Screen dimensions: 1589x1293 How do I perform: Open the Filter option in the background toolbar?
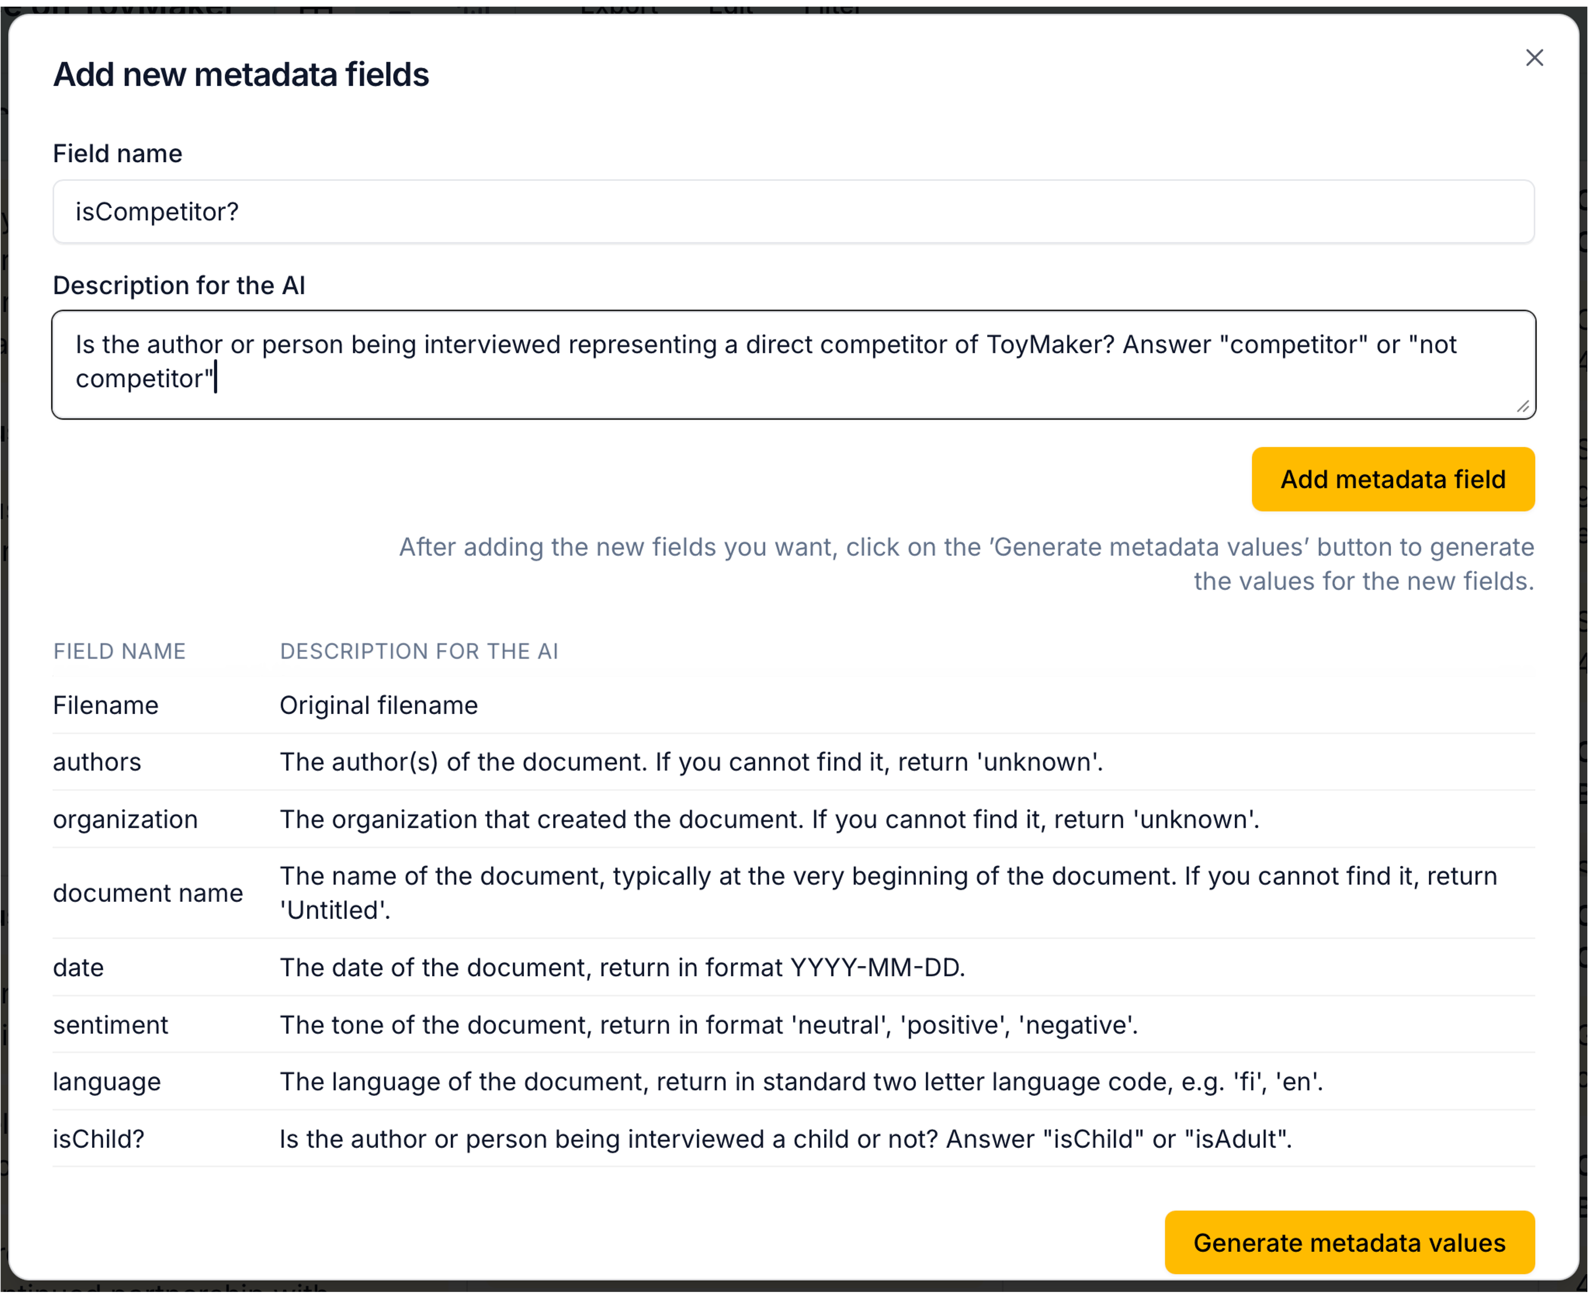click(832, 6)
